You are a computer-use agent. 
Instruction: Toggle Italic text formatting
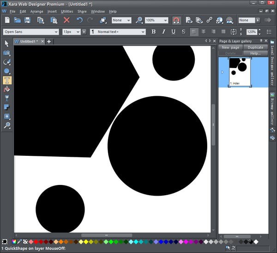[x=163, y=32]
